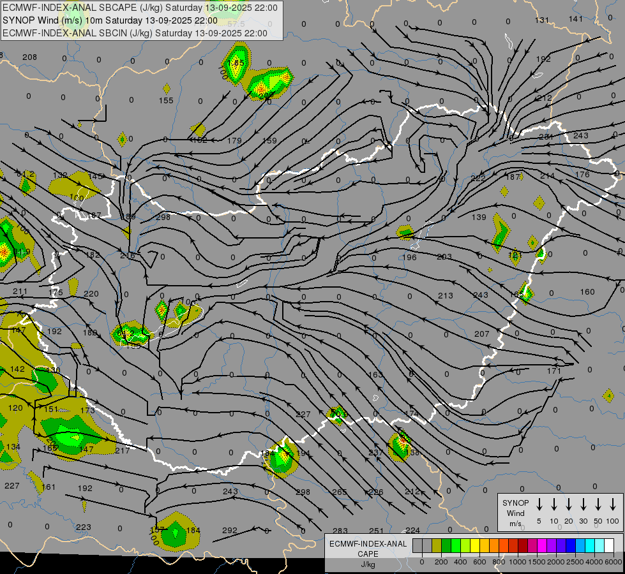This screenshot has width=625, height=574.
Task: Click the map value 222
Action: tap(478, 178)
